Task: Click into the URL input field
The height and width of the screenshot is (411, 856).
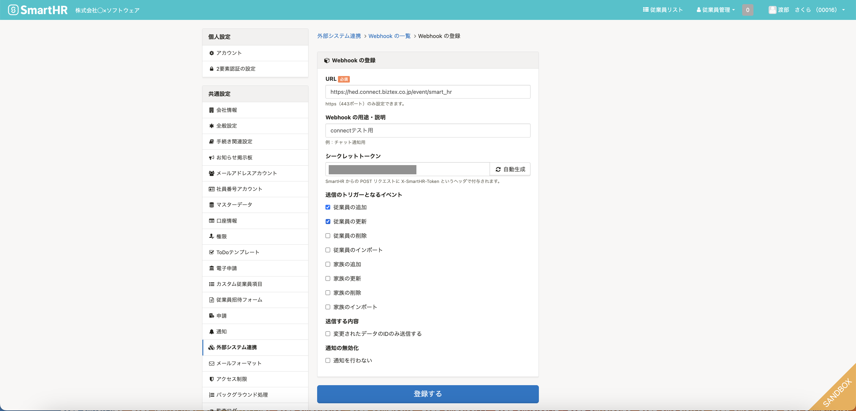Action: [428, 92]
